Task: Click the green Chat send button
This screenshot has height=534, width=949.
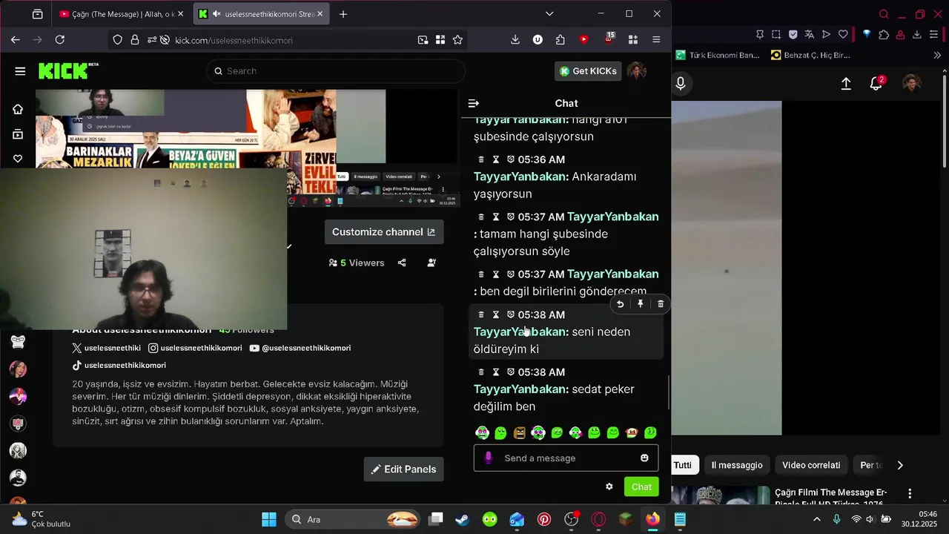Action: pos(641,487)
